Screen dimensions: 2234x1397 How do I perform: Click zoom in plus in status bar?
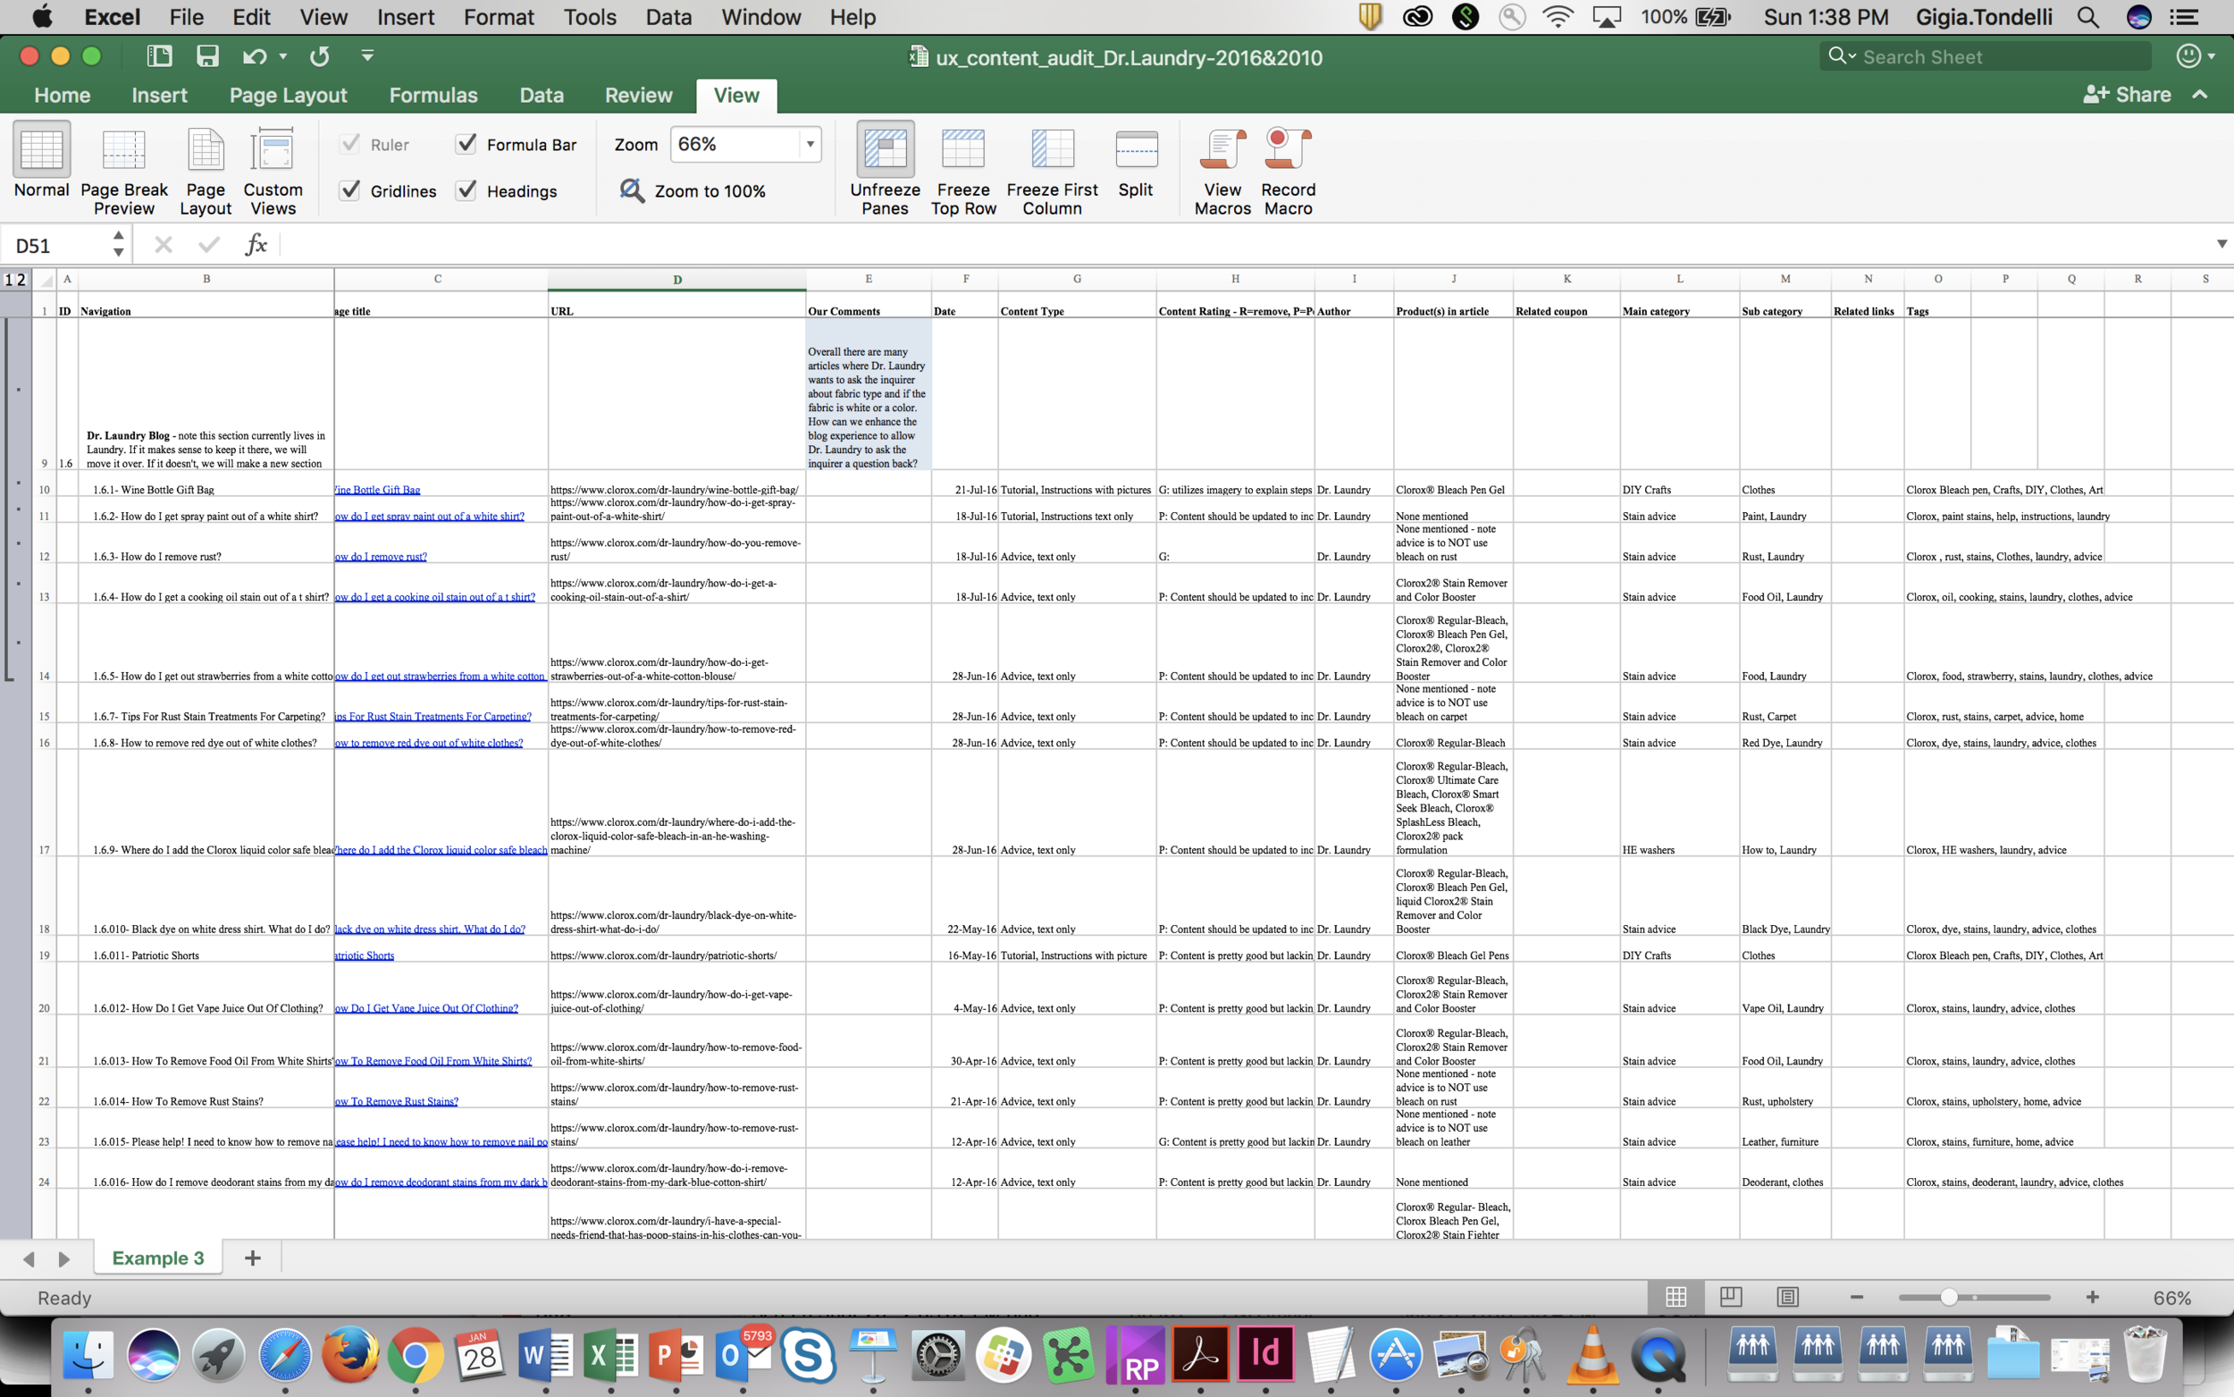(x=2092, y=1297)
